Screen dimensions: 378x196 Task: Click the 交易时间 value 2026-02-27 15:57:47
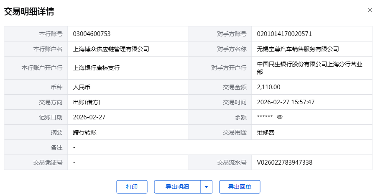[x=286, y=102]
